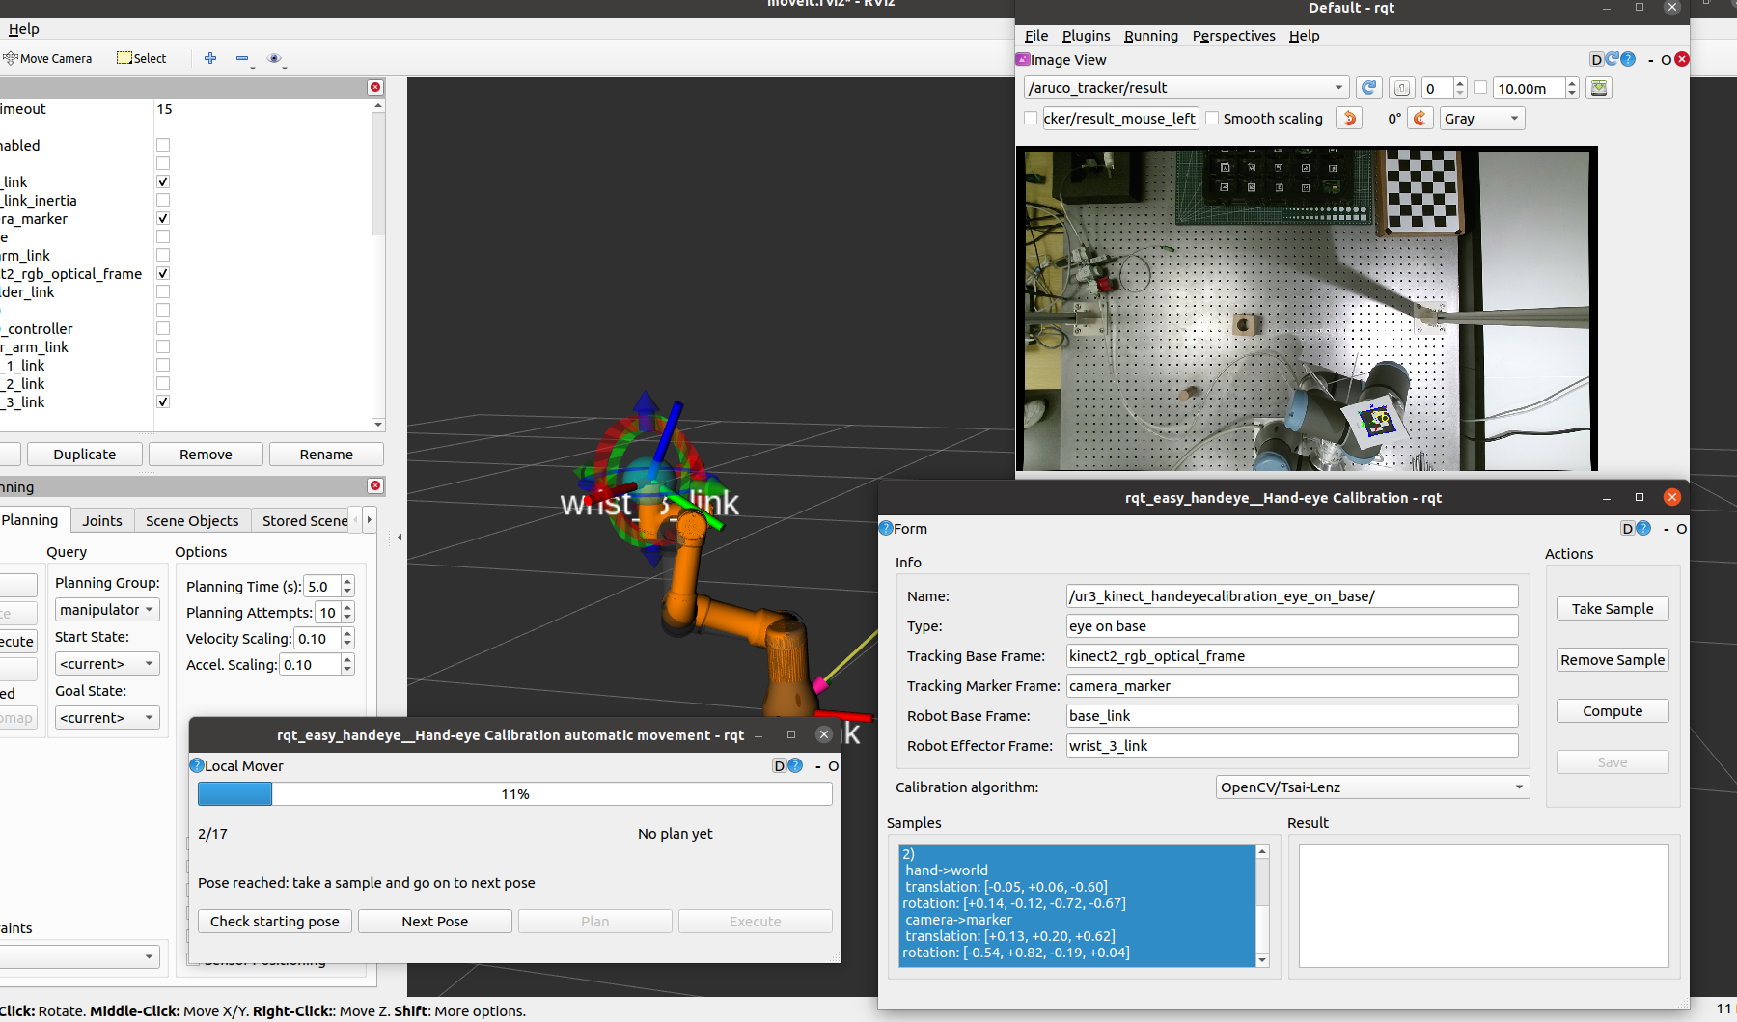The height and width of the screenshot is (1022, 1737).
Task: Open the eye view options icon
Action: pos(274,58)
